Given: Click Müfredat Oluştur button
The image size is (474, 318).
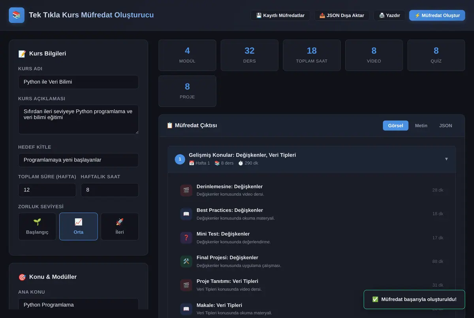Looking at the screenshot, I should click(x=437, y=15).
